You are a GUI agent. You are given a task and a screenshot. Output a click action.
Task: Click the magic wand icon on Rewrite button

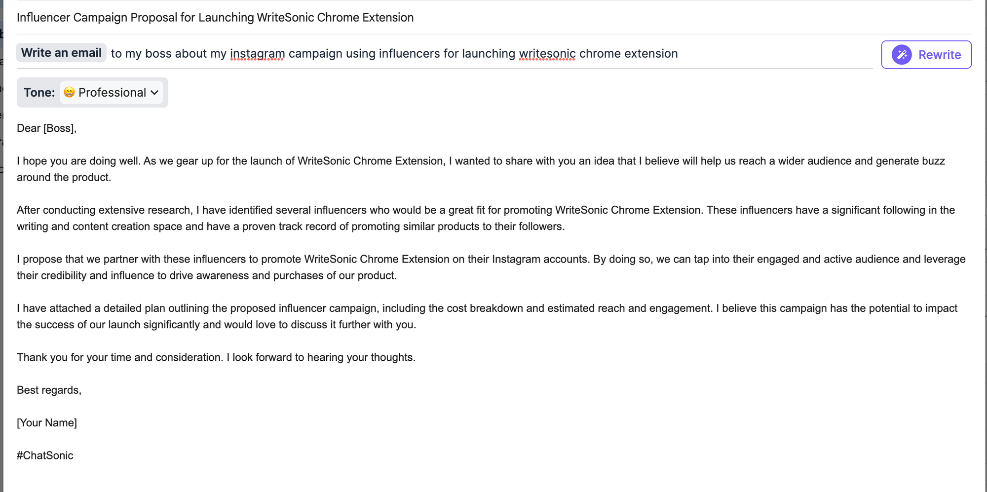coord(901,54)
